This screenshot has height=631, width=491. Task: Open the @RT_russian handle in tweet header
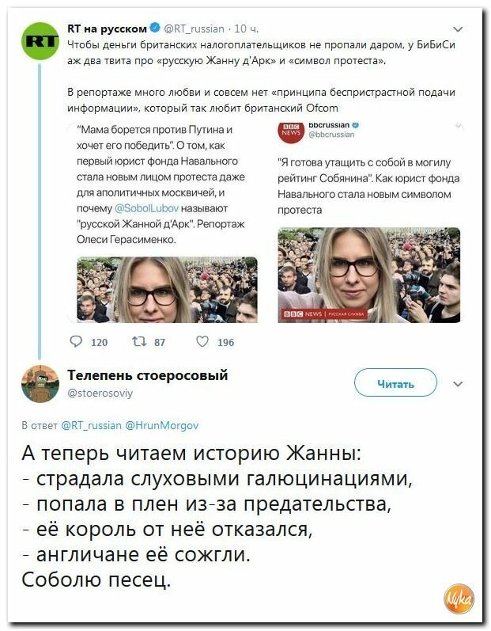[x=194, y=29]
